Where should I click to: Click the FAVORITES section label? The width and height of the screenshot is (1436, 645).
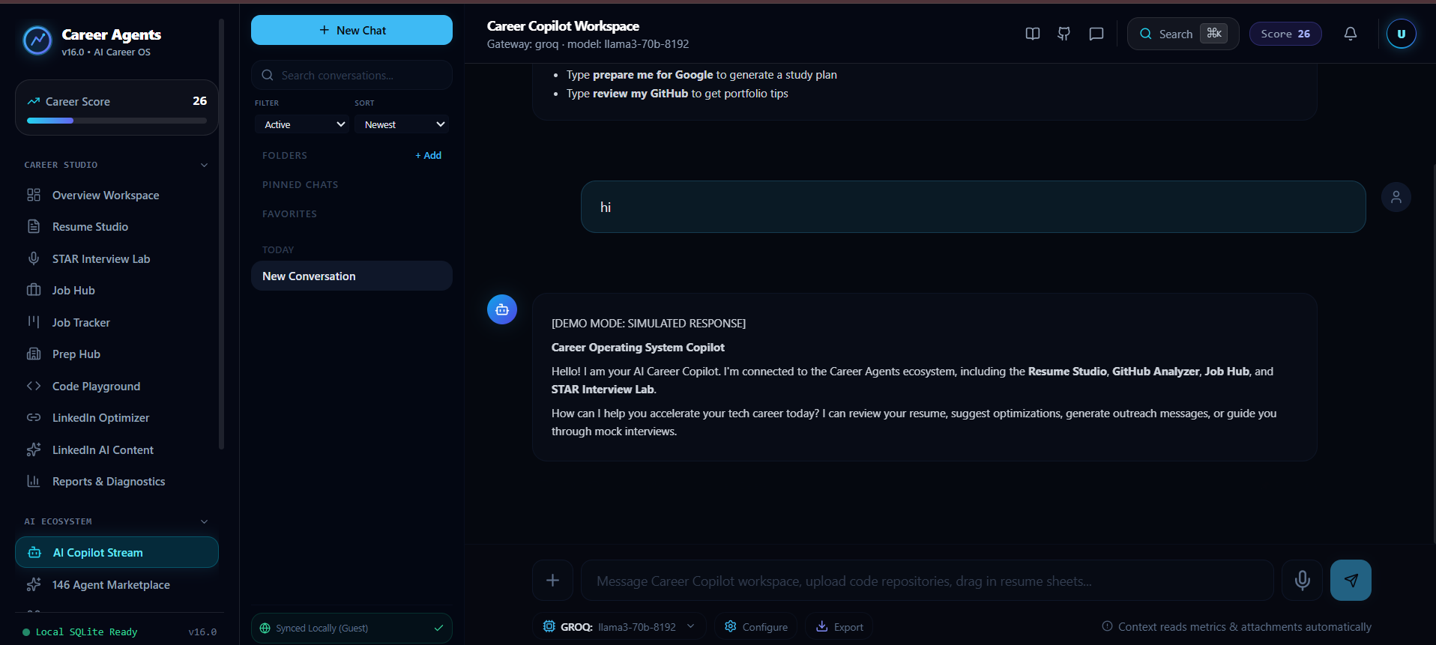point(289,214)
